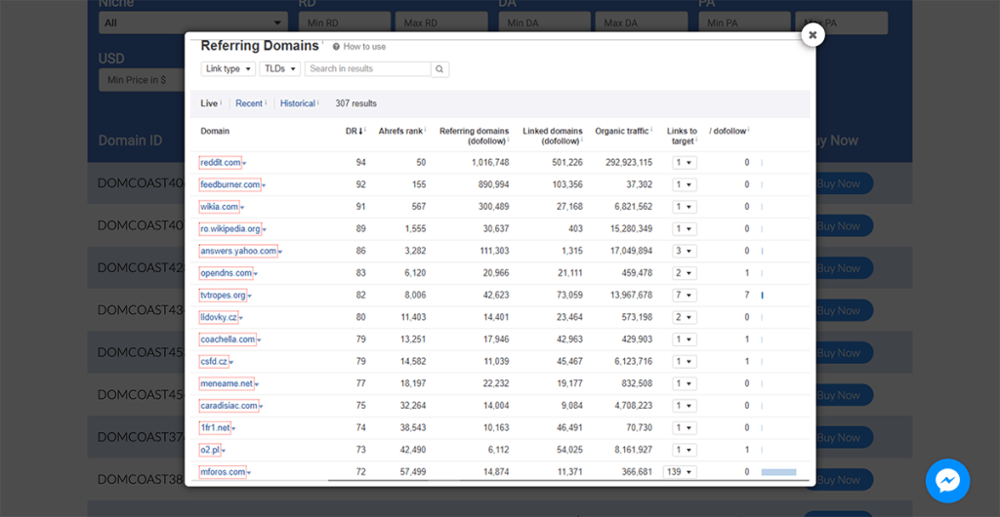The image size is (1000, 517).
Task: Open the Messenger chat bubble
Action: (947, 481)
